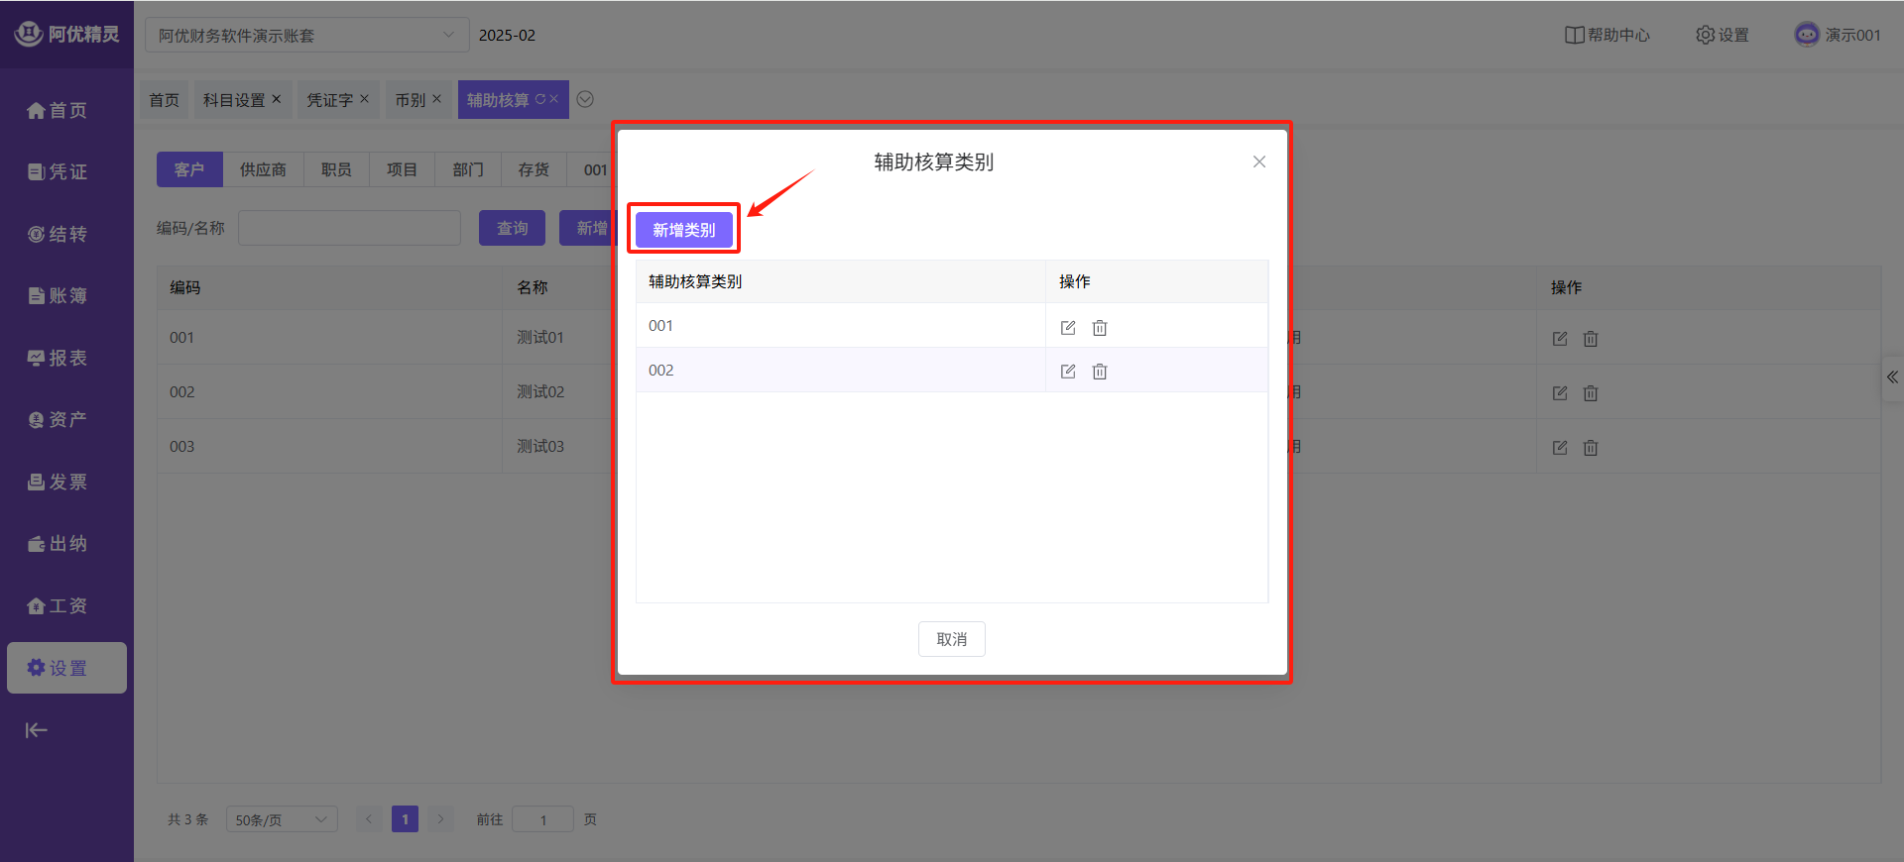The image size is (1904, 862).
Task: Open the account set dropdown 阿优财务软件演示账套
Action: pos(306,36)
